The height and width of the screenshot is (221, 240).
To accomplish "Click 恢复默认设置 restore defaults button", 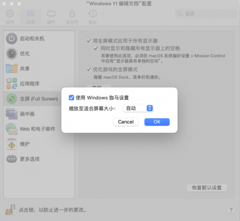I will [207, 187].
